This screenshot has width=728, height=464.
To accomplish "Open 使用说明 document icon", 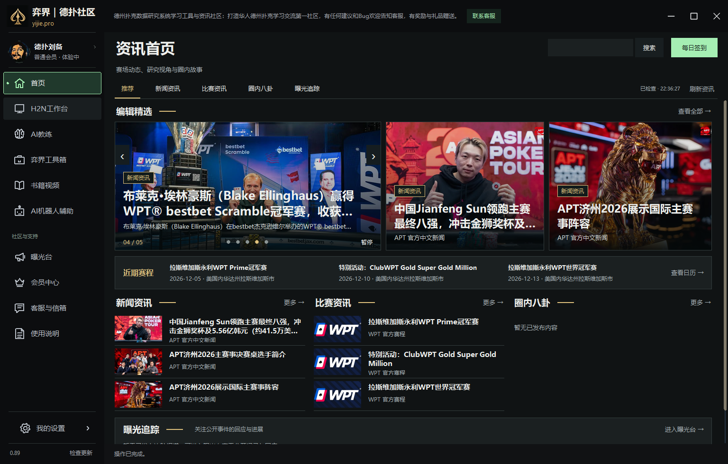I will pos(19,334).
